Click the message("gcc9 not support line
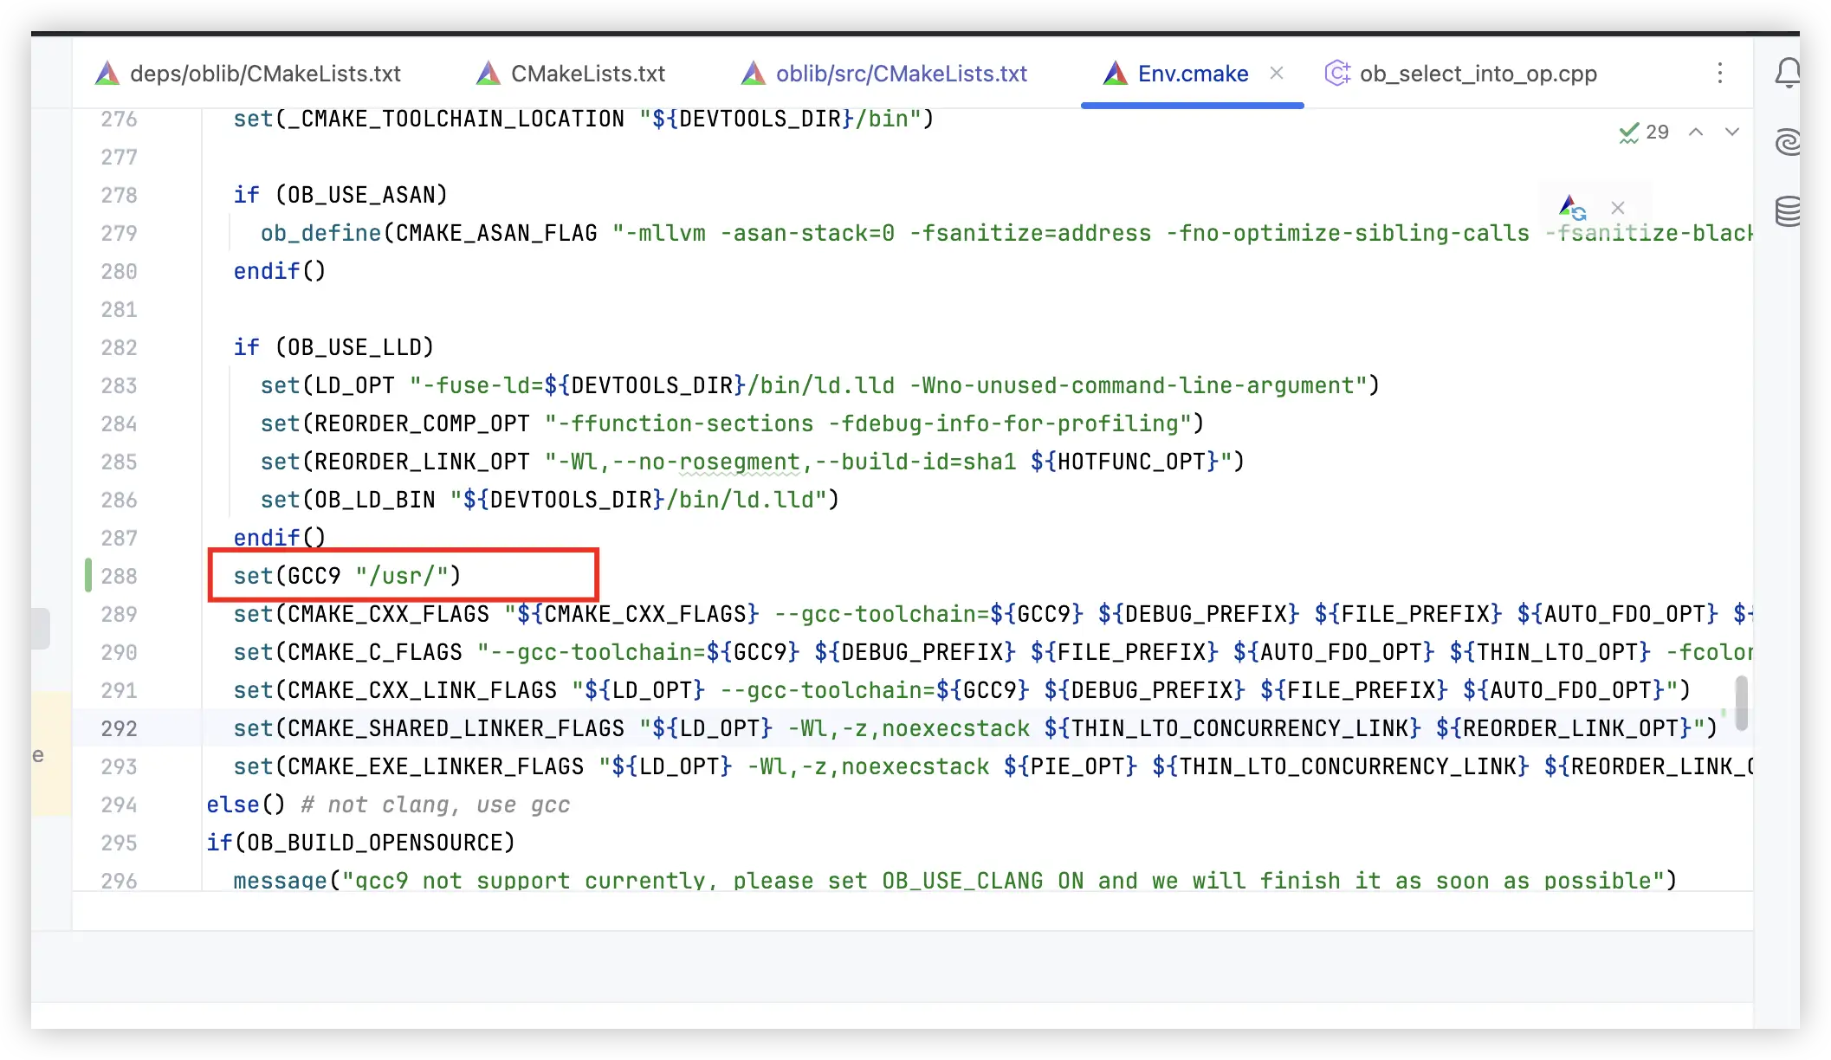 point(954,880)
